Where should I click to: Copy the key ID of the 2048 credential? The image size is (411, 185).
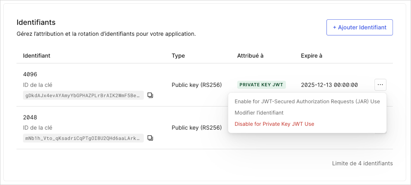pos(150,138)
